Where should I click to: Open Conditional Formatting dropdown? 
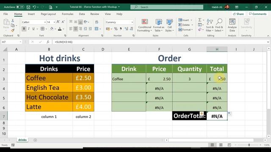(x=144, y=25)
